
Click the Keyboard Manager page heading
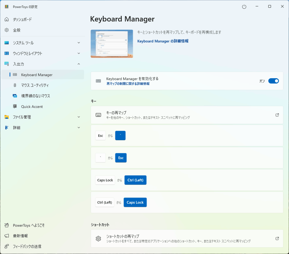122,19
